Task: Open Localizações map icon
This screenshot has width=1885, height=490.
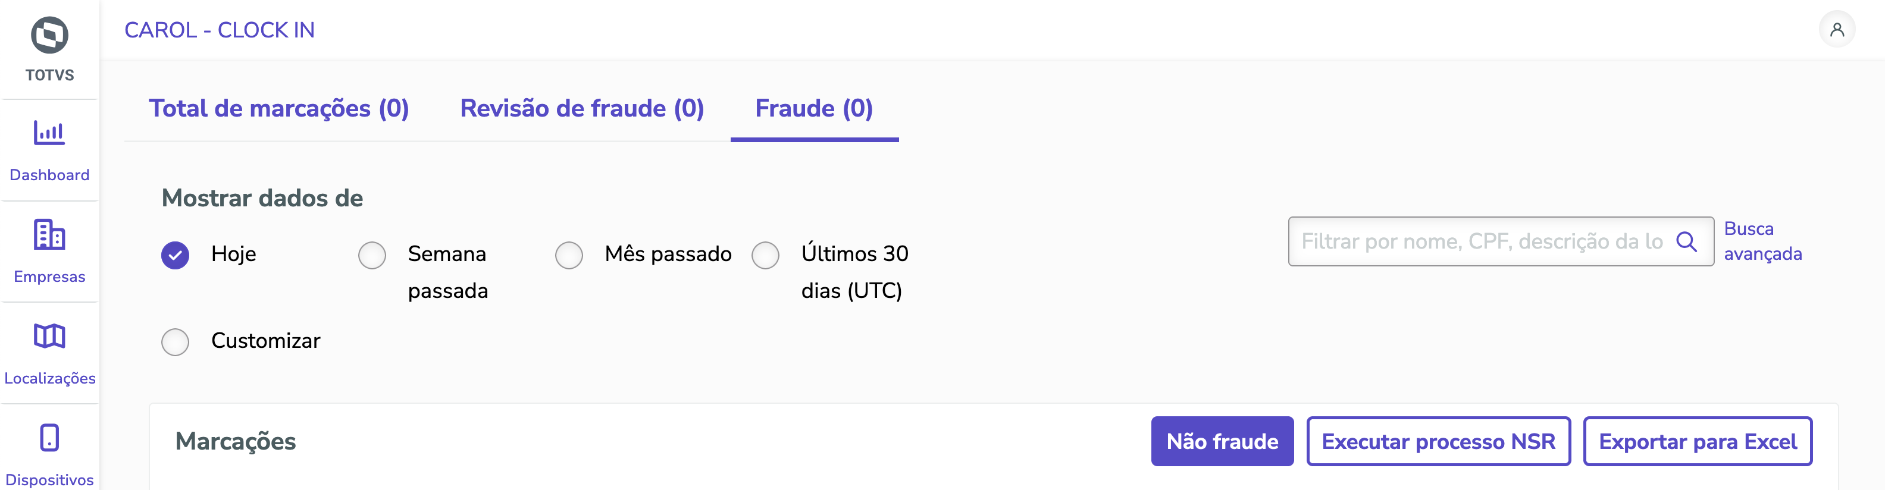Action: (49, 337)
